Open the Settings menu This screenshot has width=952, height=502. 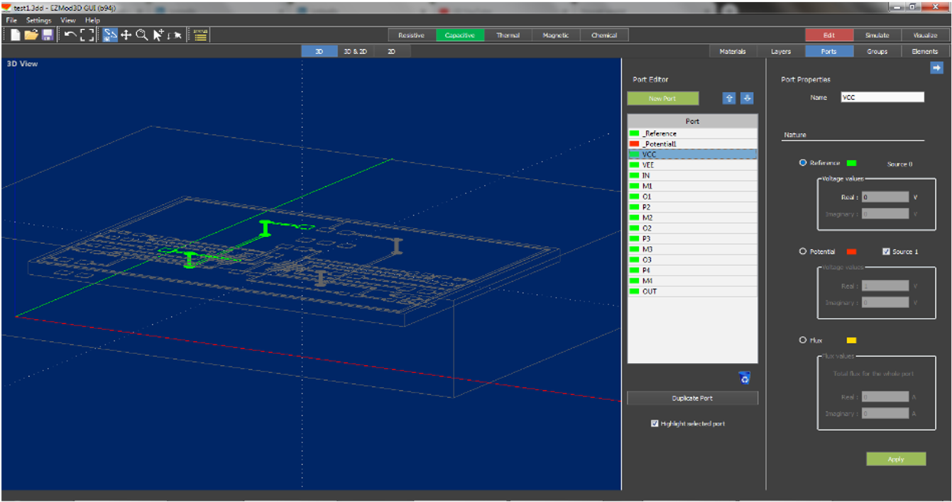[38, 20]
